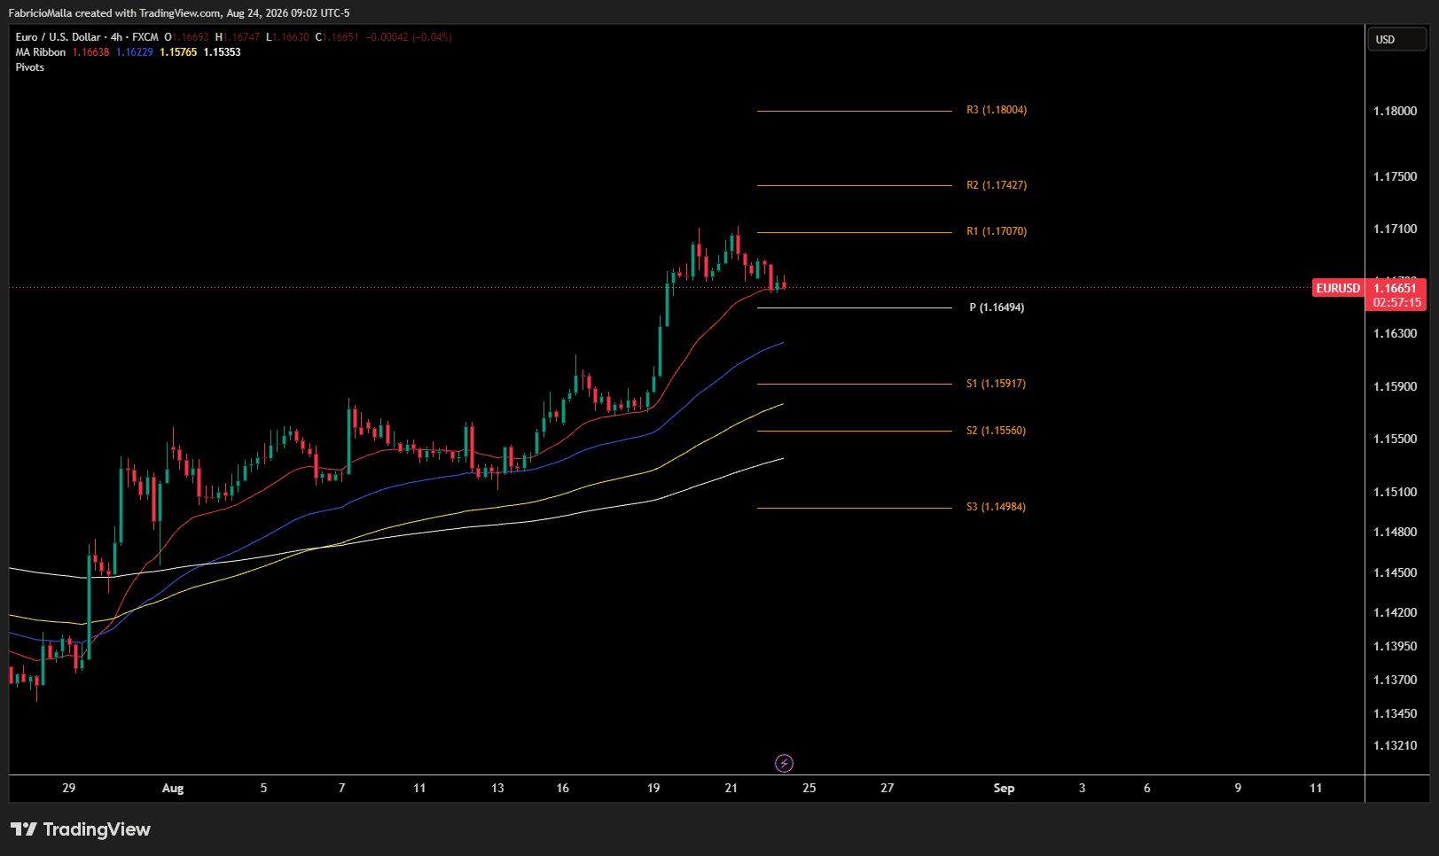Click the white MA value 1.15353
This screenshot has width=1439, height=856.
tap(223, 52)
